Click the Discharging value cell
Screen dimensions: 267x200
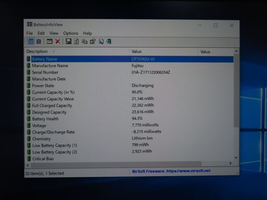(142, 85)
